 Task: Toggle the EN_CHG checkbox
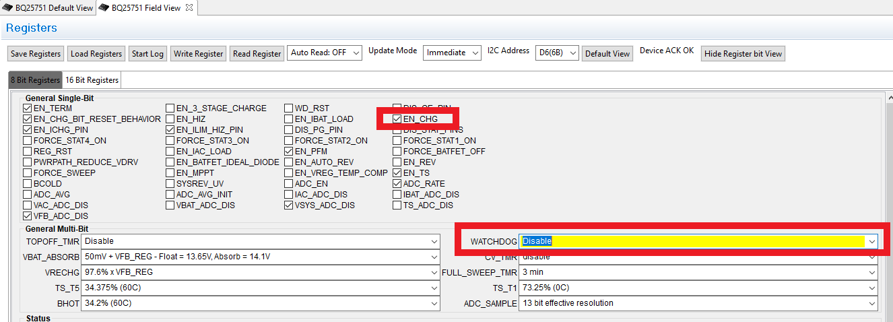(x=397, y=119)
